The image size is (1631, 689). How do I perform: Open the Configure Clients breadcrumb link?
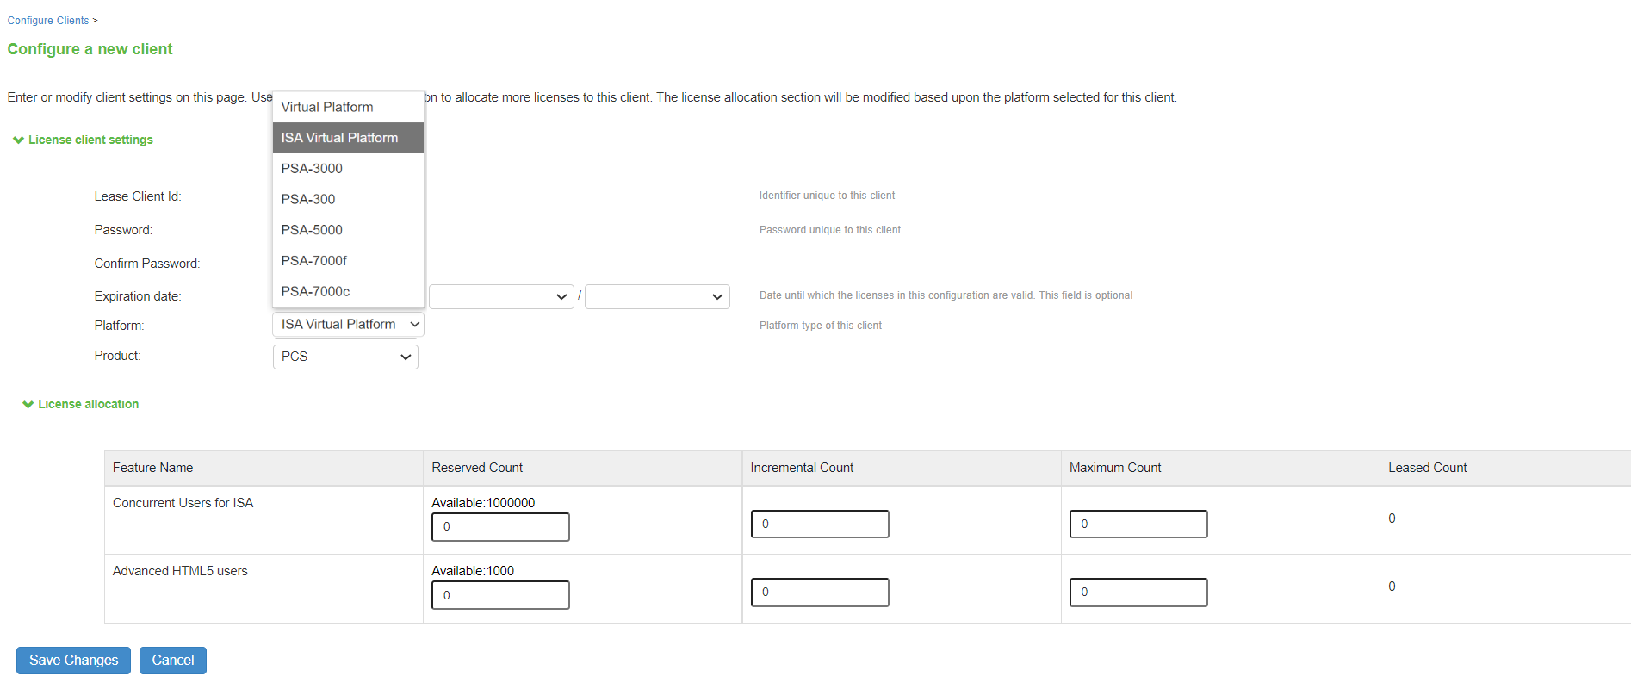[x=48, y=21]
